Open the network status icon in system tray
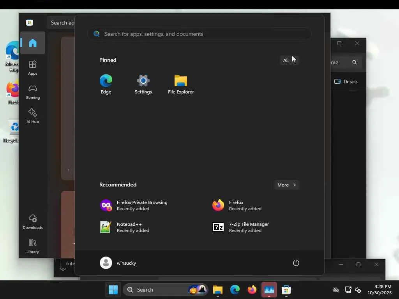399x299 pixels. tap(348, 290)
